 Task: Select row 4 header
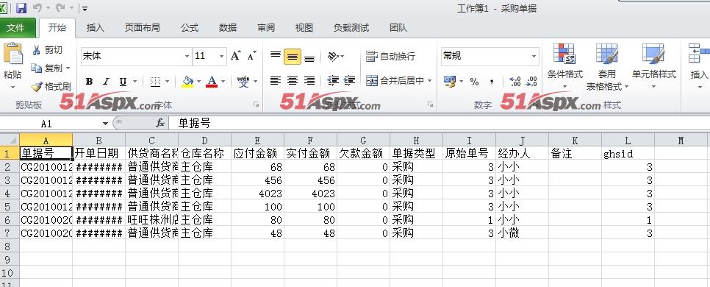(10, 193)
